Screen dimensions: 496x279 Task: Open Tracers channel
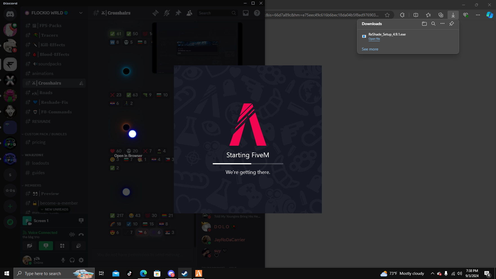pos(54,35)
